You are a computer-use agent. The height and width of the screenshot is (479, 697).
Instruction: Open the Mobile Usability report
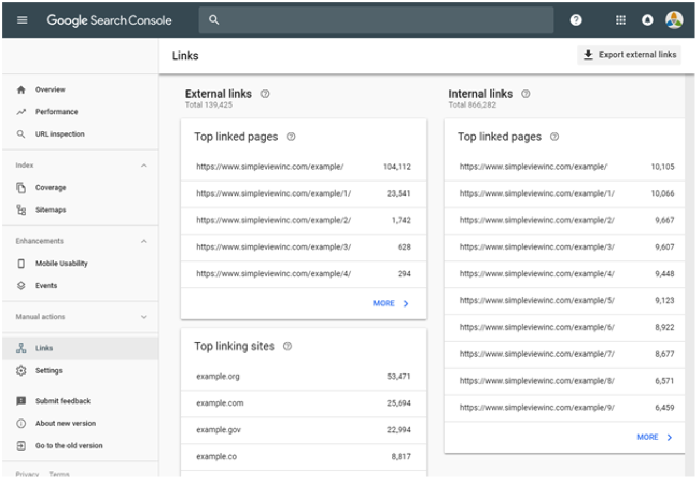coord(80,264)
